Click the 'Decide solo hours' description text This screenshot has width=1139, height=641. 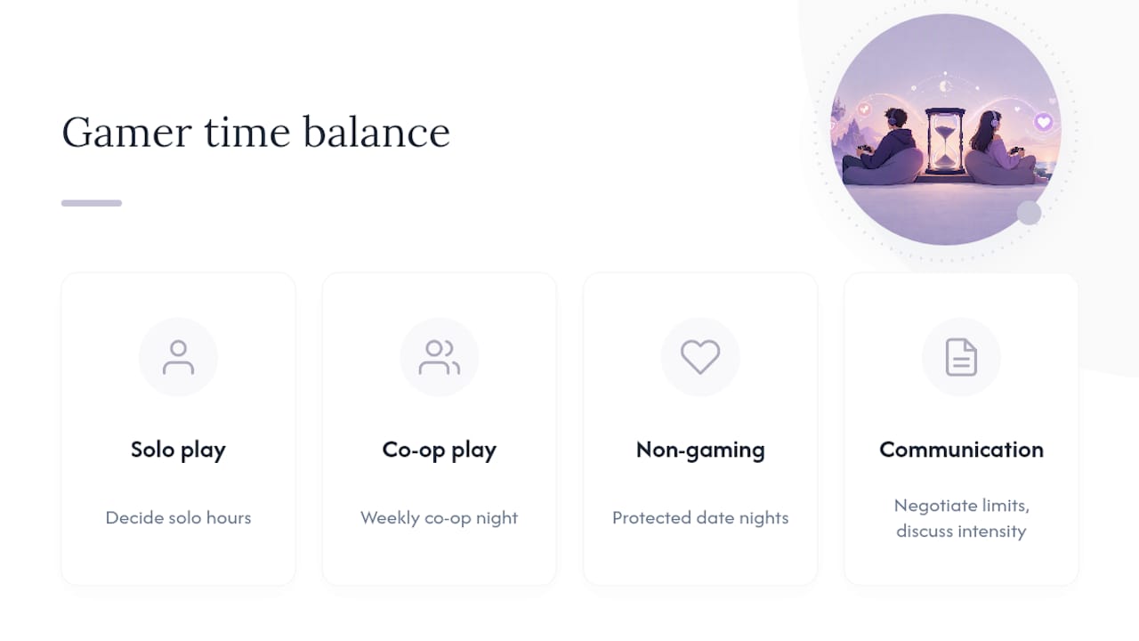coord(178,517)
